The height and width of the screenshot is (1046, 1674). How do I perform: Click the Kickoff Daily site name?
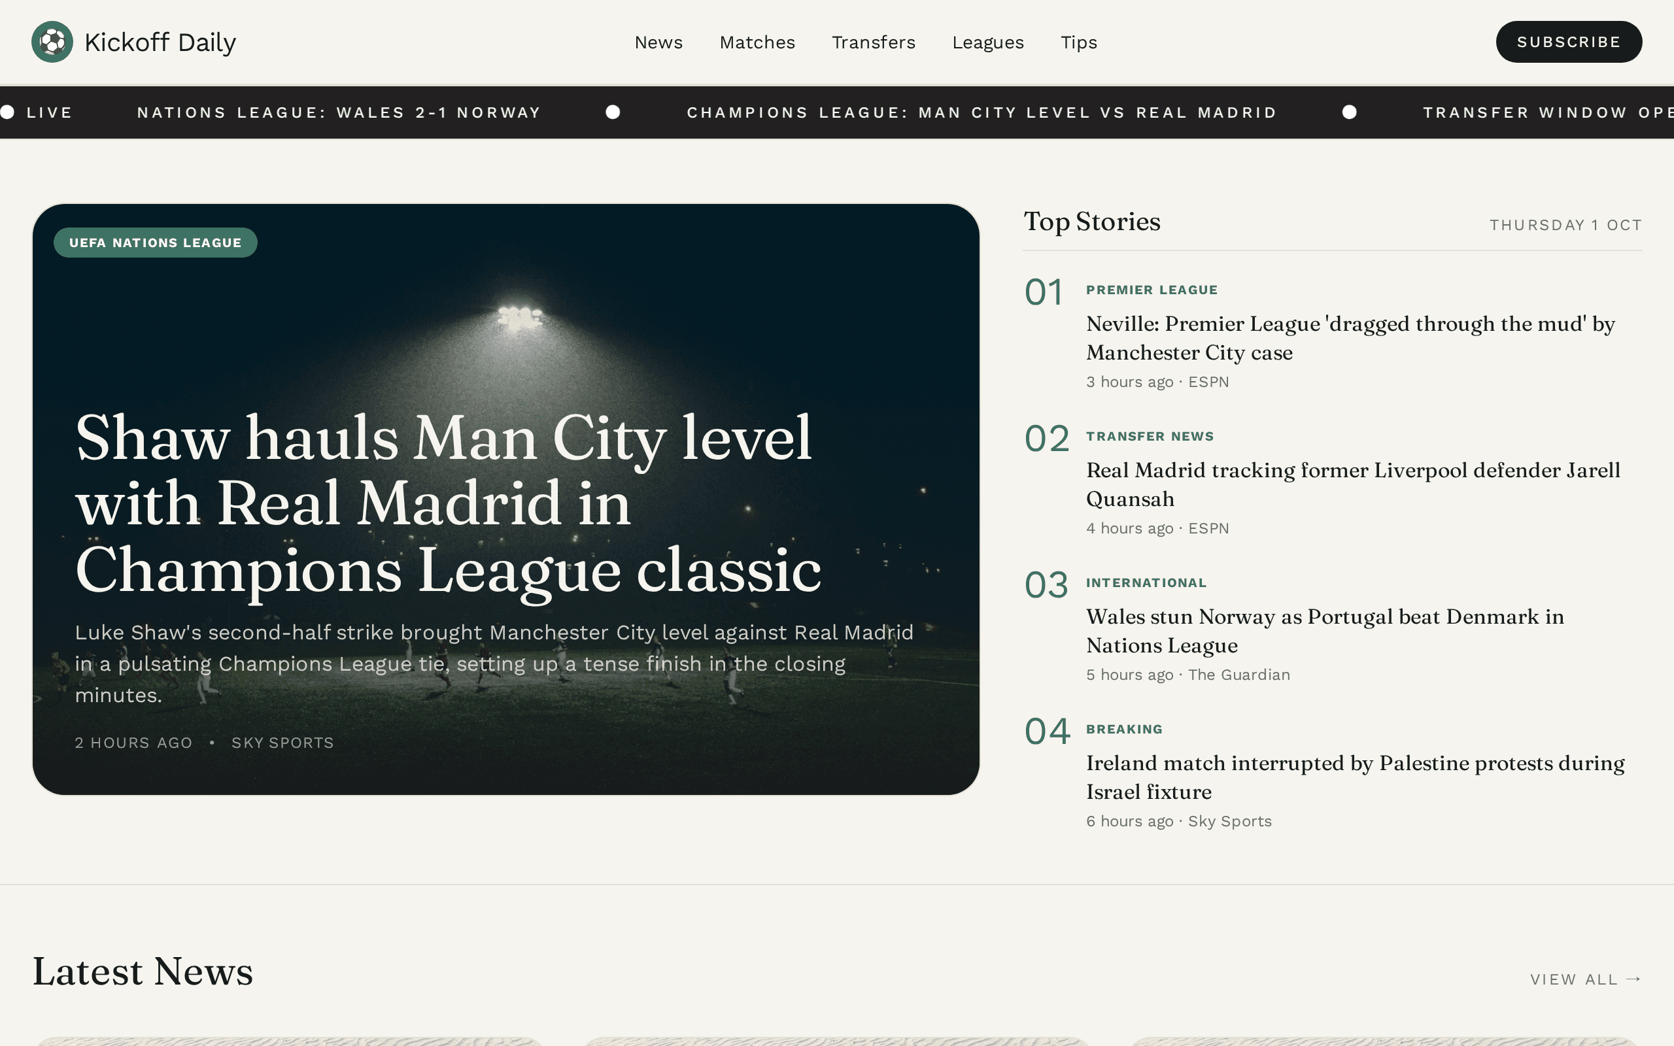coord(160,42)
